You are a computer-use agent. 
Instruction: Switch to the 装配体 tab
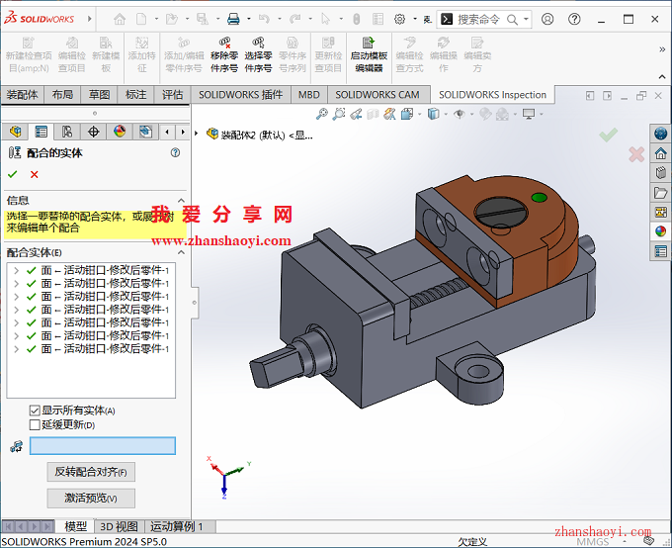pos(23,94)
